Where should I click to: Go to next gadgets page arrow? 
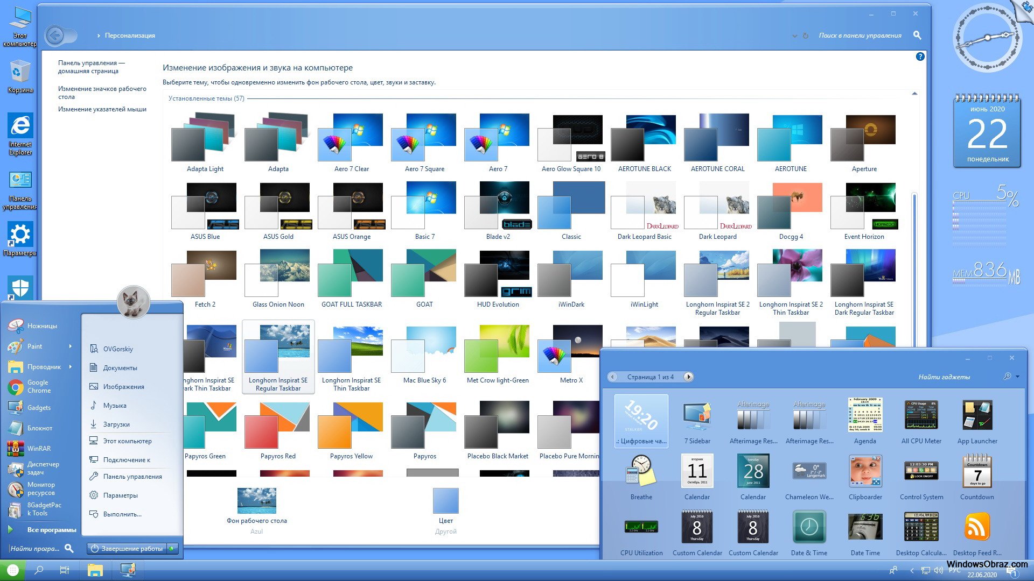[688, 377]
